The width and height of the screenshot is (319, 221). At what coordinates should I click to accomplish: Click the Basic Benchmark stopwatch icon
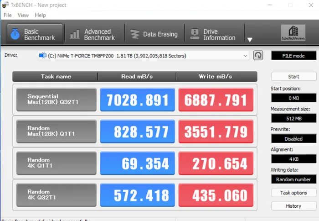(x=15, y=34)
